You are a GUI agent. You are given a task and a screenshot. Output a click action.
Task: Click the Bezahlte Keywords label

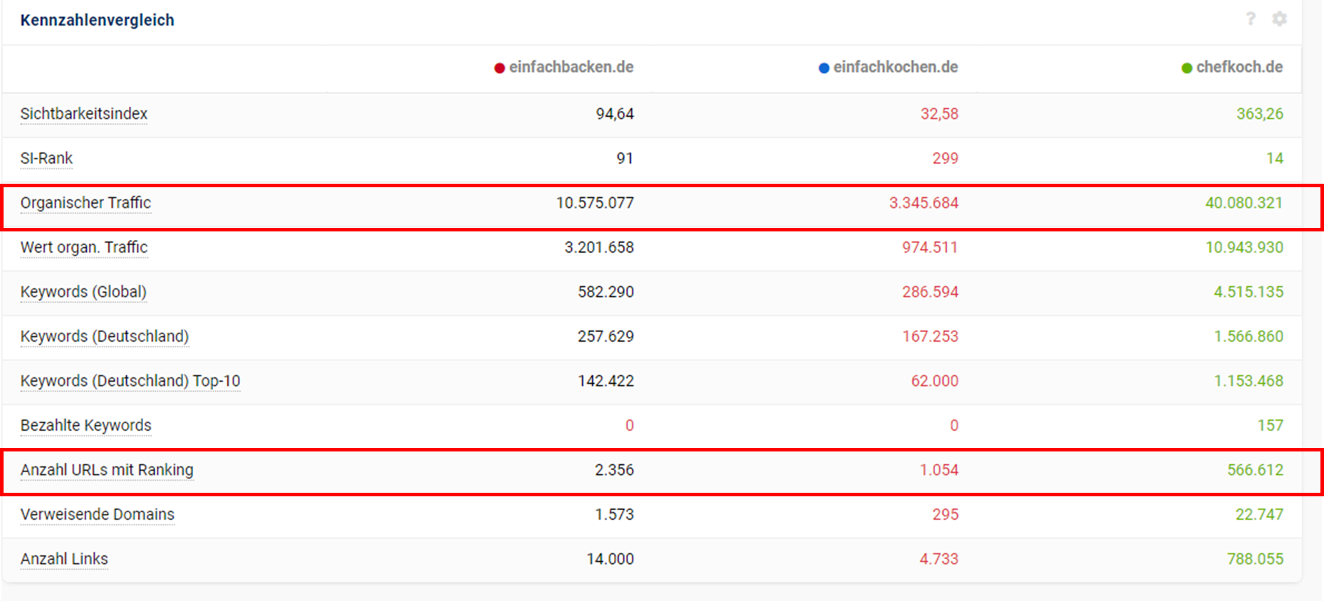tap(86, 425)
